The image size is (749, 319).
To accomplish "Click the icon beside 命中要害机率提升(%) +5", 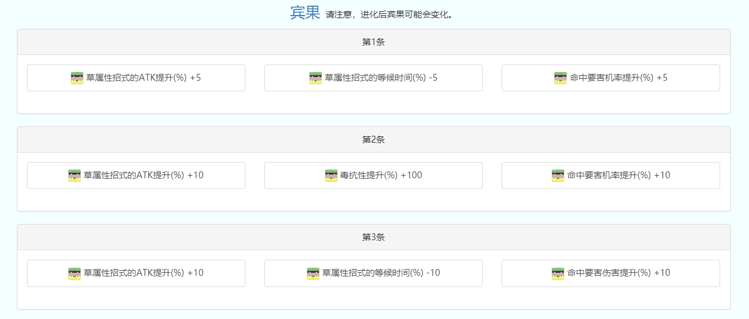I will click(560, 78).
